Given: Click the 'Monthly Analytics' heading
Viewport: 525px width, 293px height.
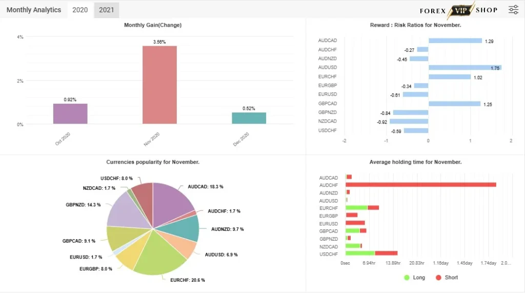Looking at the screenshot, I should (x=34, y=10).
